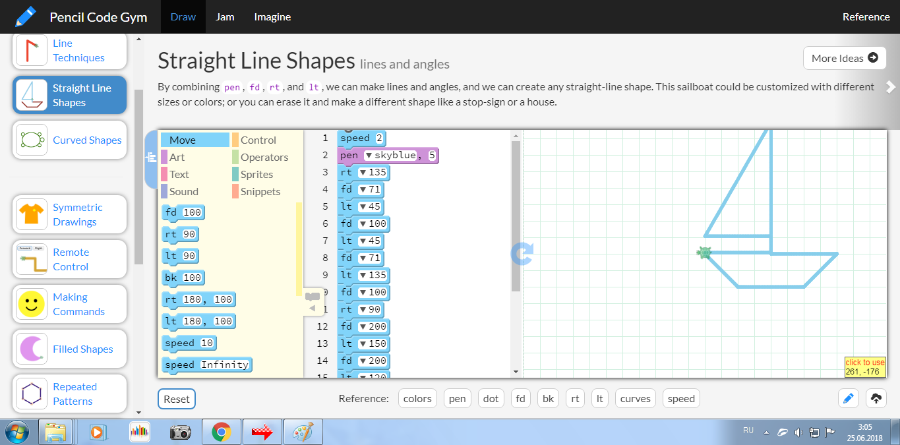Click the value 2 in speed block
This screenshot has width=900, height=445.
[x=379, y=138]
